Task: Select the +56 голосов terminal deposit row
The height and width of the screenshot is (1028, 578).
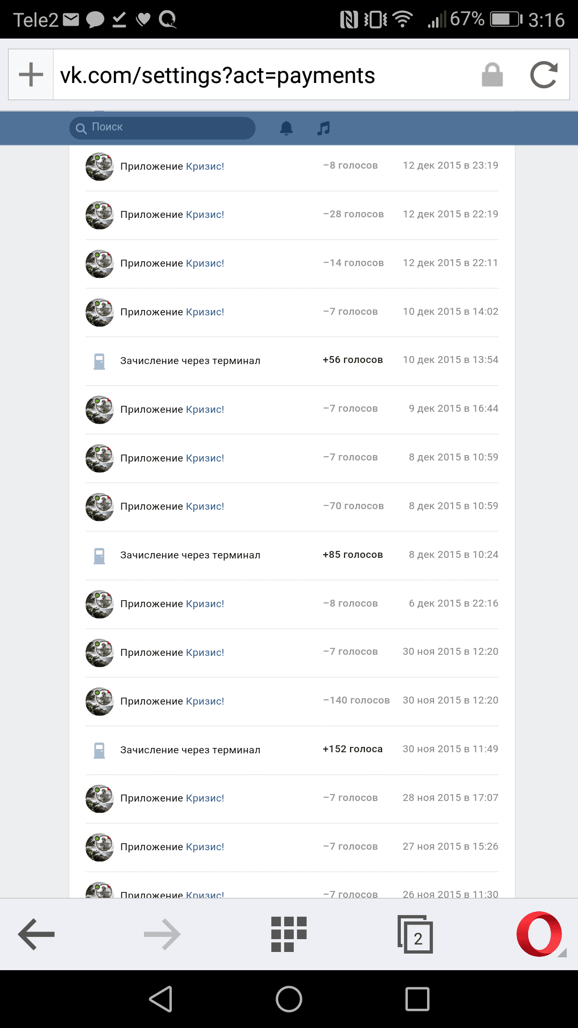Action: pos(292,361)
